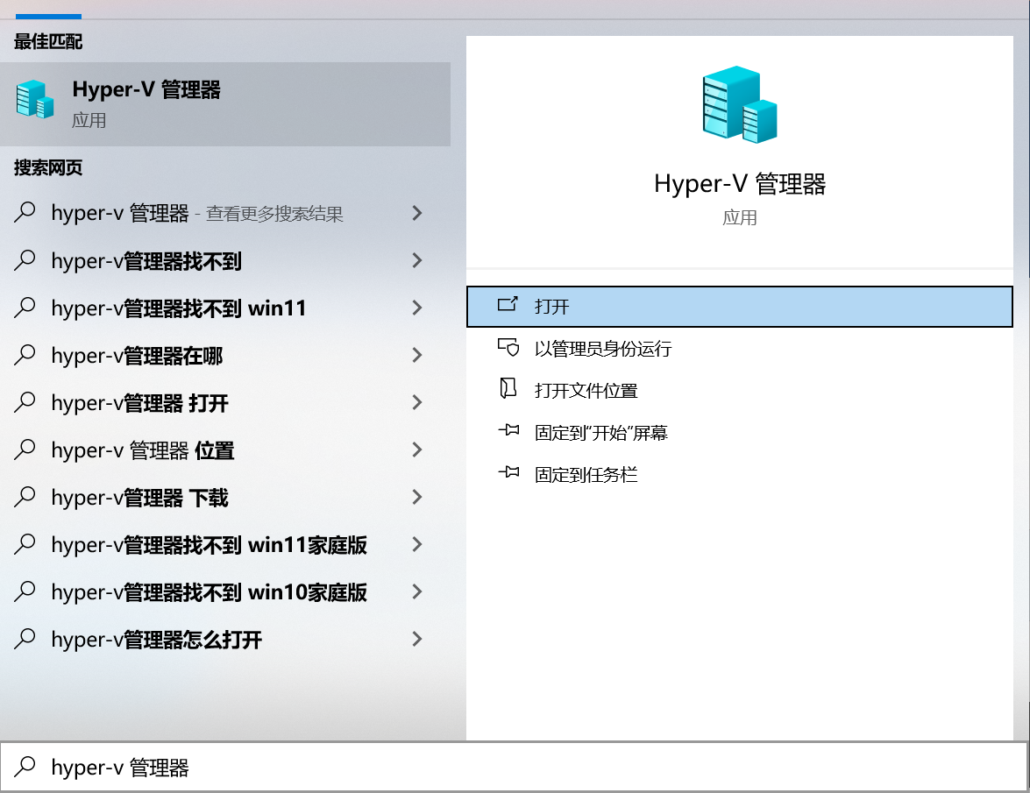Expand chevron for hyper-v 管理器 位置
The height and width of the screenshot is (793, 1030).
(x=416, y=450)
